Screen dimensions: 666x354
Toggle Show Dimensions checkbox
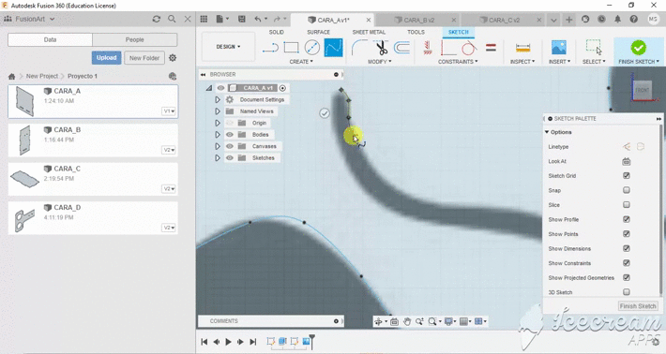click(x=626, y=248)
